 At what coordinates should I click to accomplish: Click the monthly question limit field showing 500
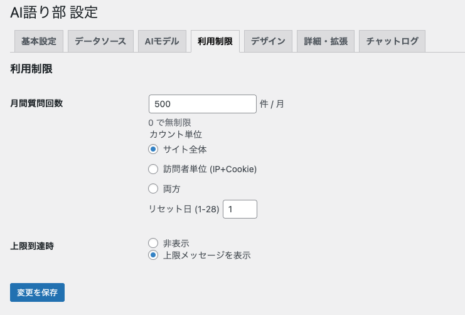pyautogui.click(x=202, y=104)
